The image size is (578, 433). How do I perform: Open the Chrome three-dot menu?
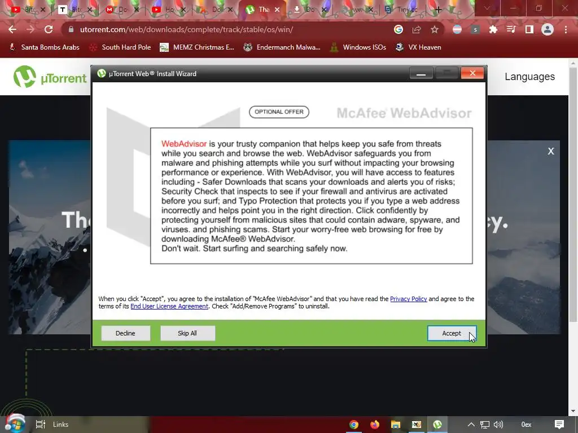[x=566, y=29]
